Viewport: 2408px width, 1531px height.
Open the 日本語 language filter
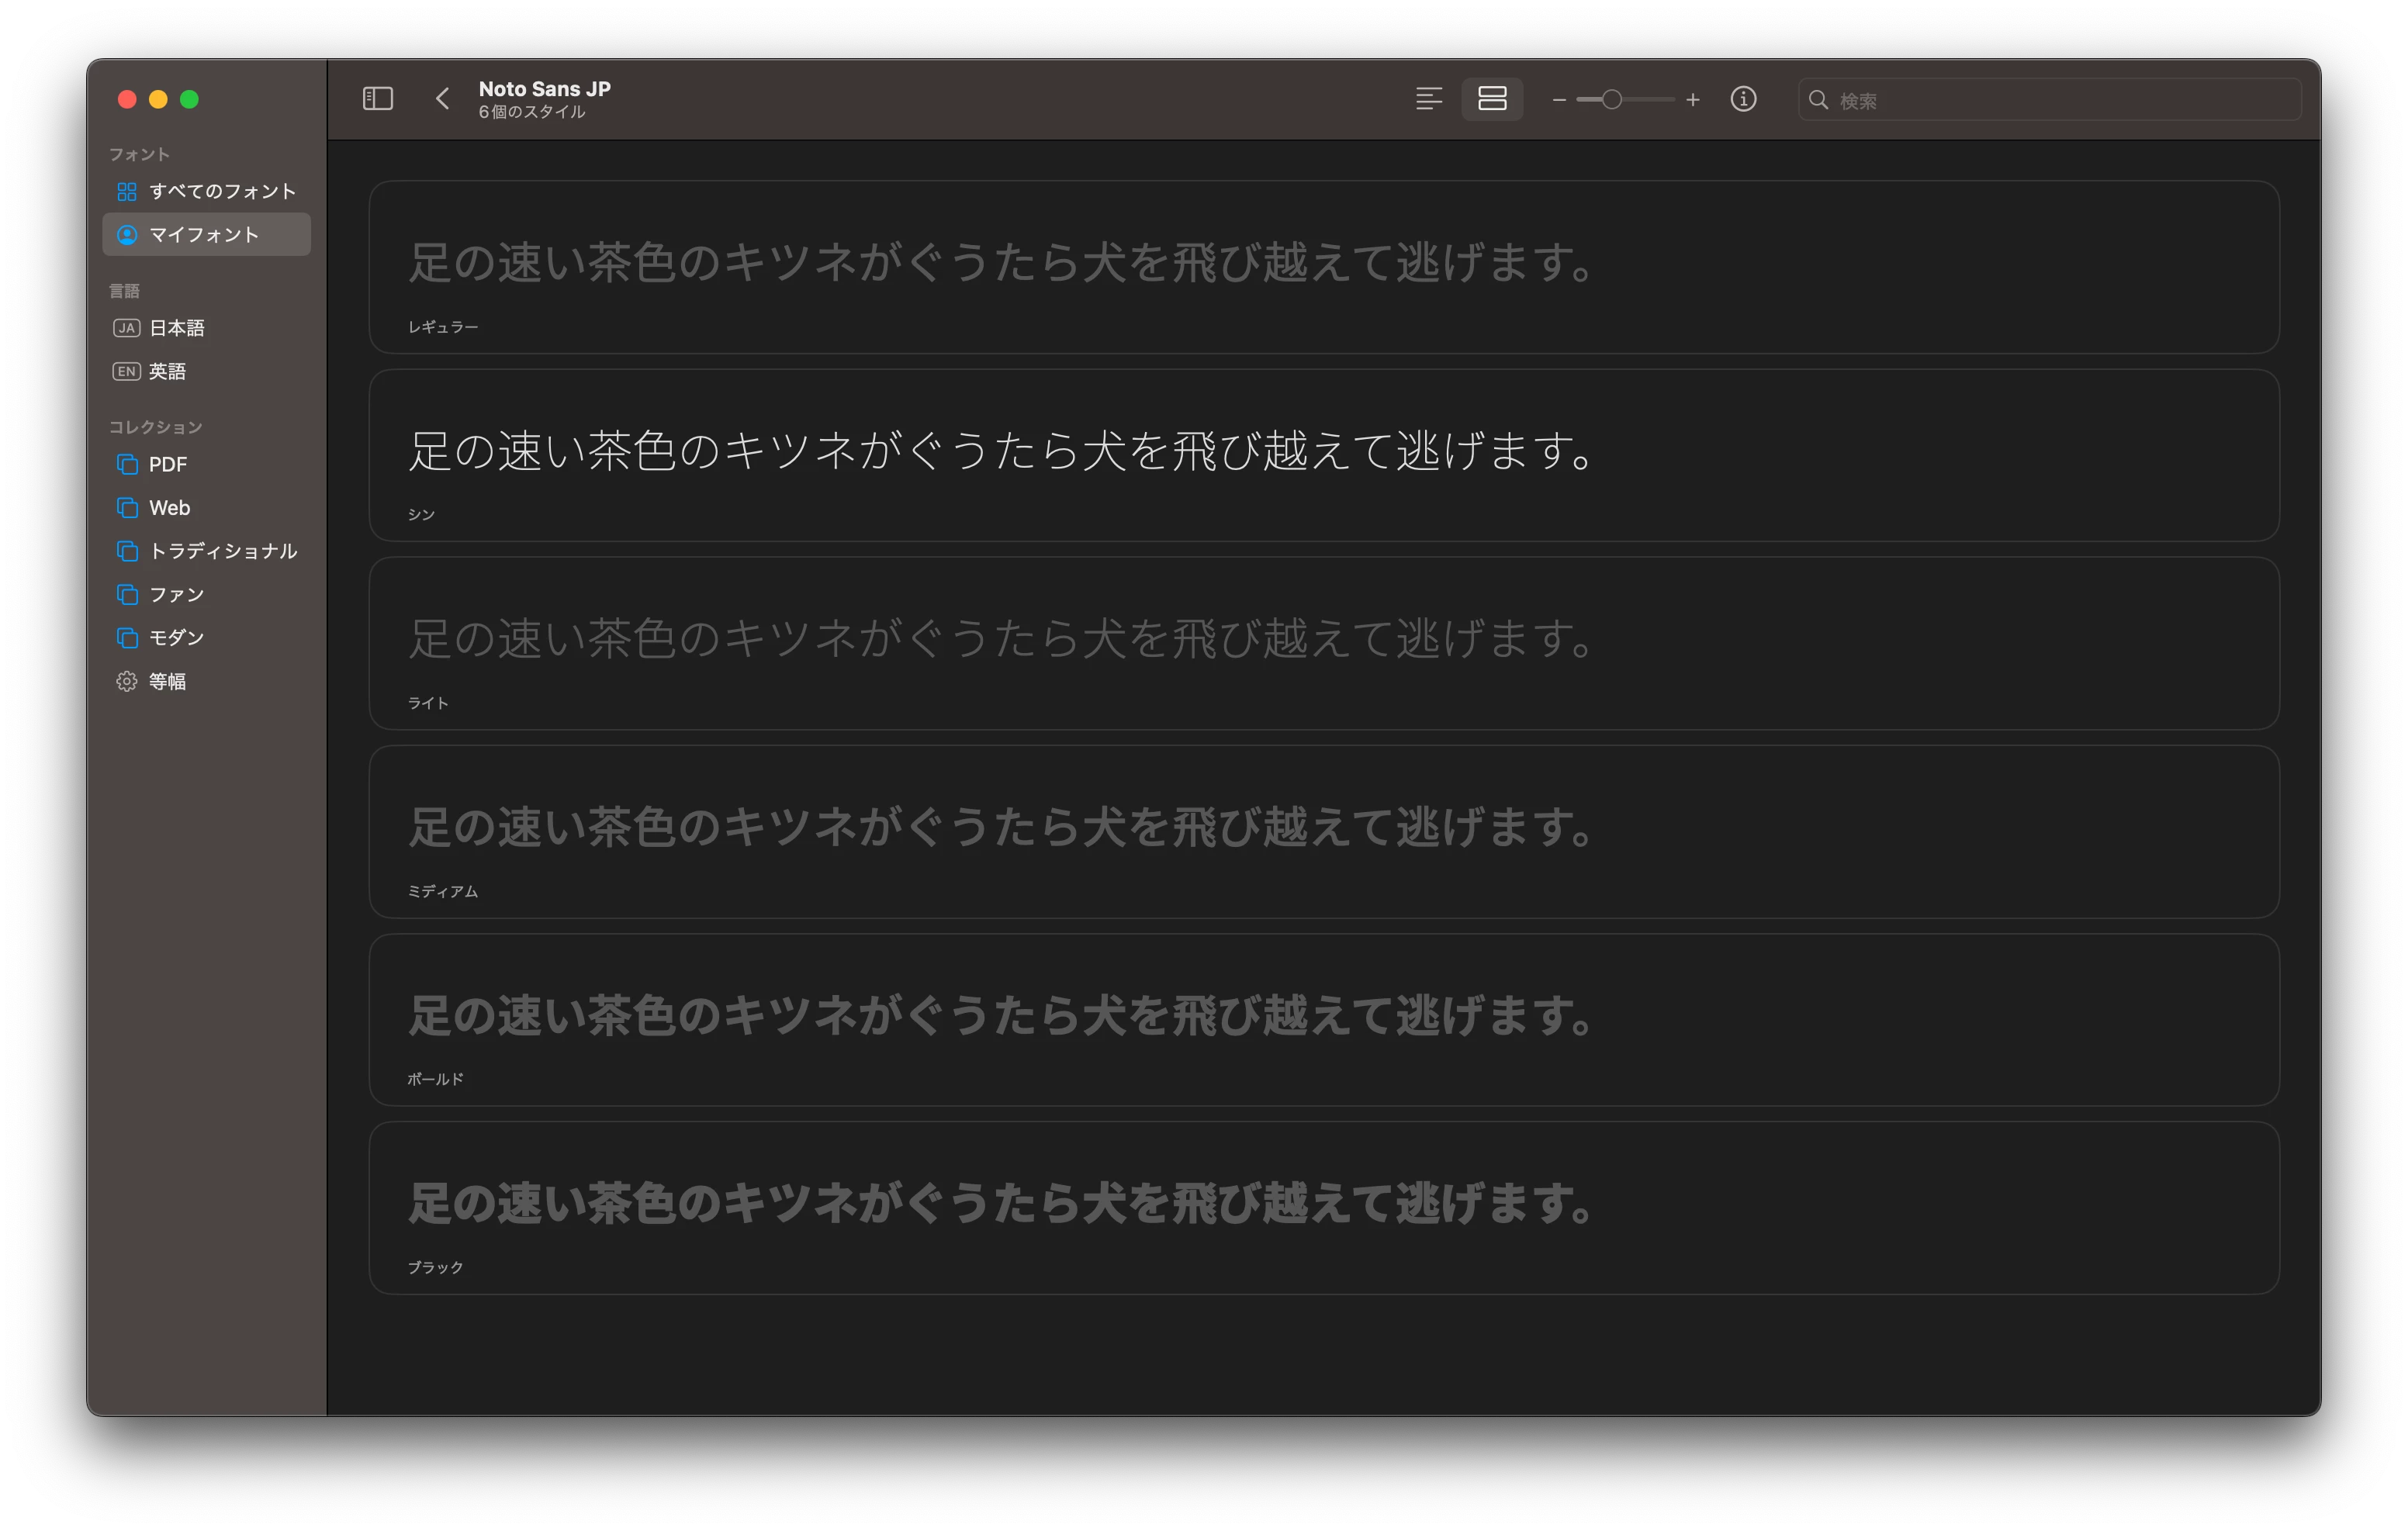click(176, 328)
